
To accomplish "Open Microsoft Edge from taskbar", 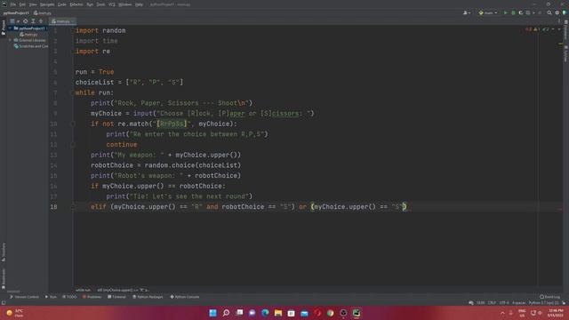I will point(265,313).
